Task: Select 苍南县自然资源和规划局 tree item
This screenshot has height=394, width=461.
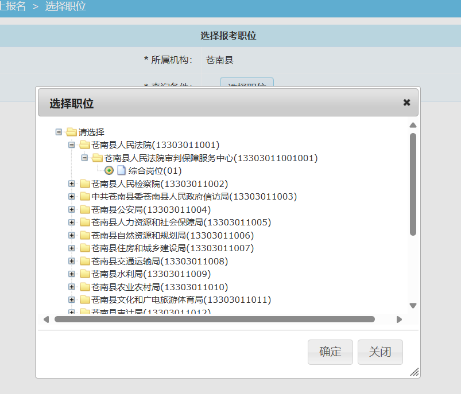Action: point(172,236)
